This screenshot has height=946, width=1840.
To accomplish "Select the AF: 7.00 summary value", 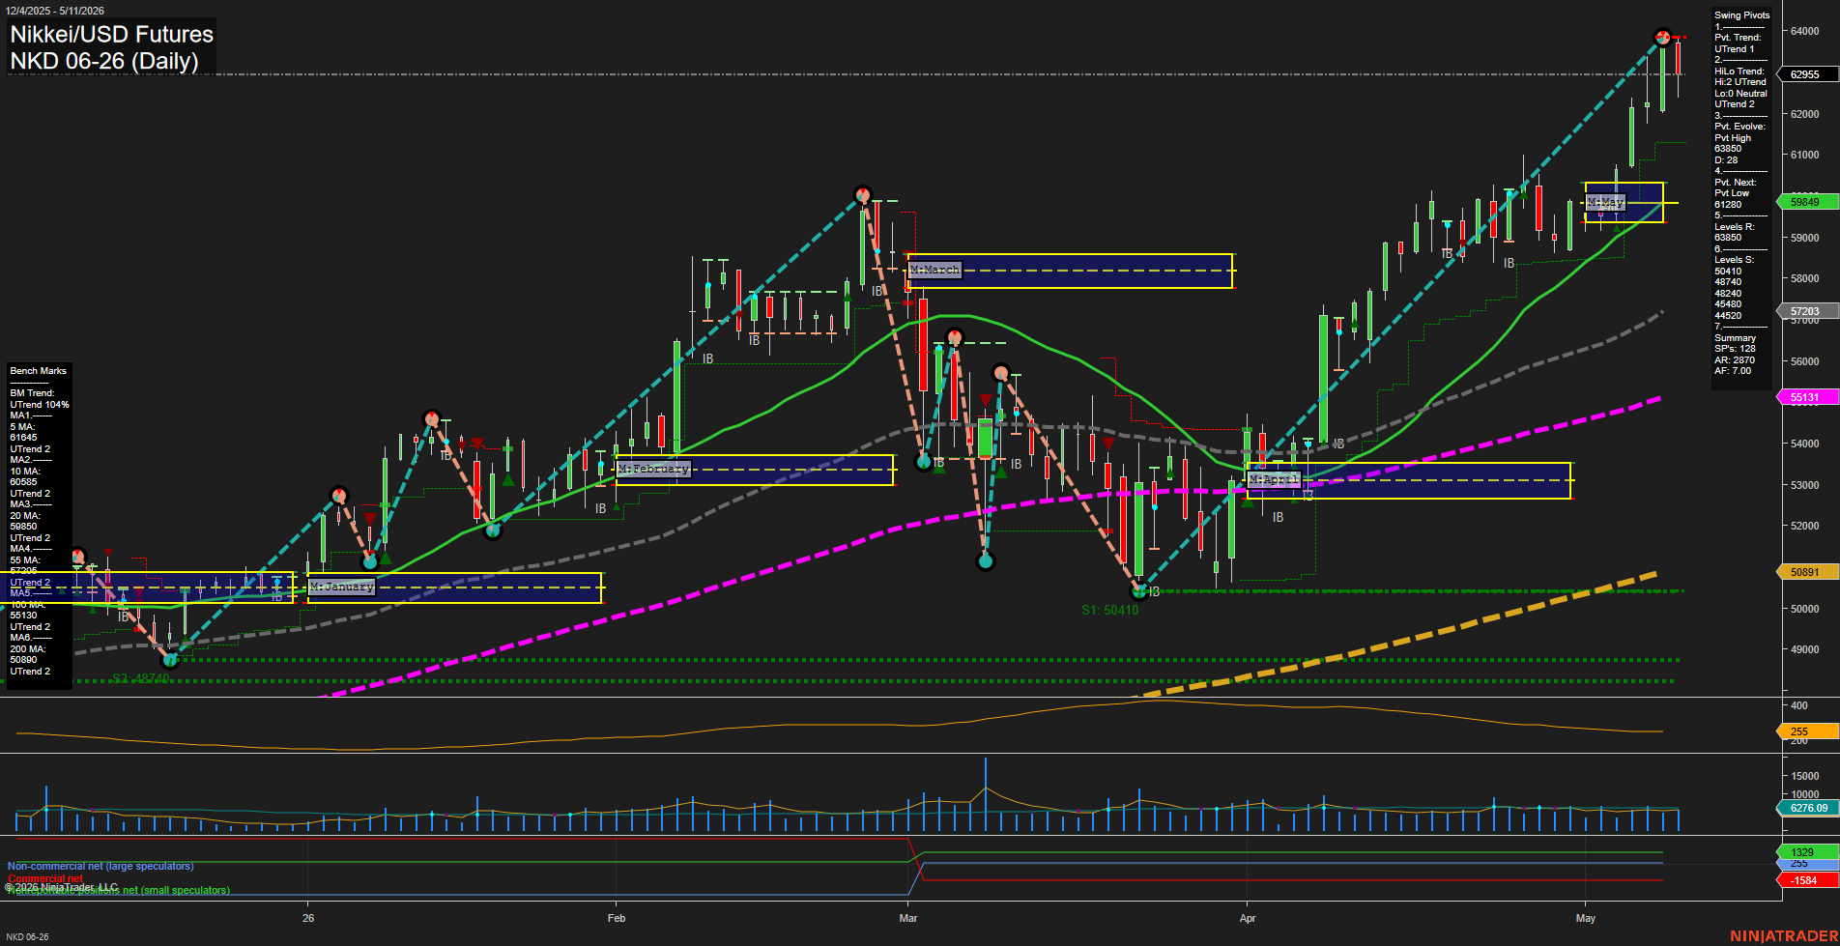I will click(x=1733, y=371).
